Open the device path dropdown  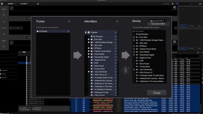(157, 21)
